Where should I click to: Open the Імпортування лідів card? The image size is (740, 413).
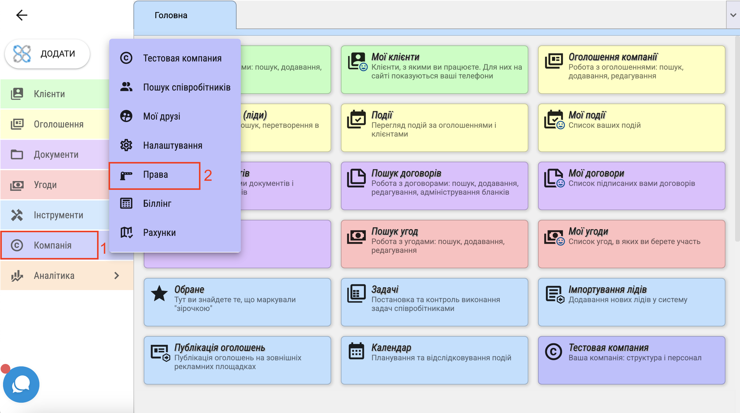coord(632,302)
